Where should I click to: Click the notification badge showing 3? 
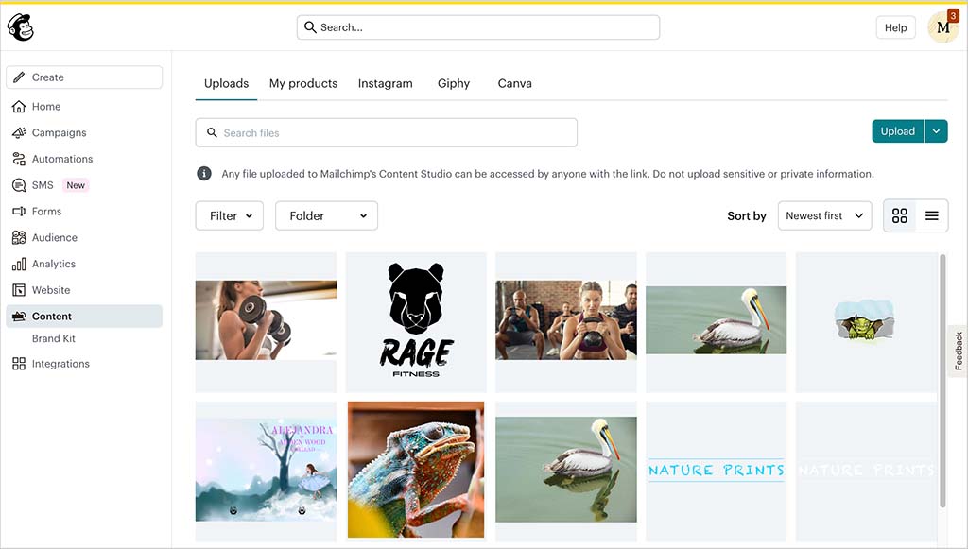(x=953, y=16)
